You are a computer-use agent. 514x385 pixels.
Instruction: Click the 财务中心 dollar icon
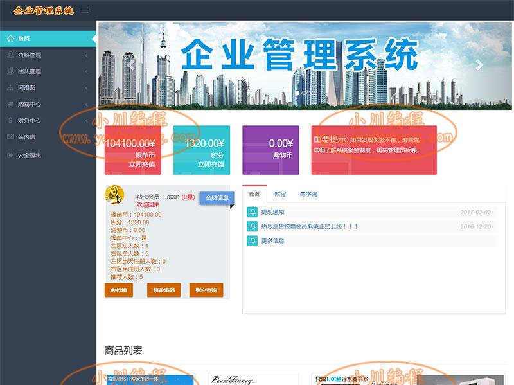10,120
